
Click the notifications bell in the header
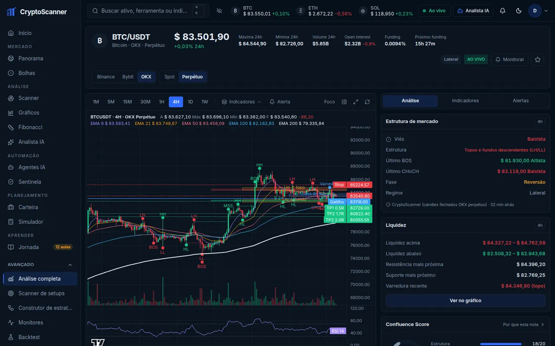(x=503, y=11)
